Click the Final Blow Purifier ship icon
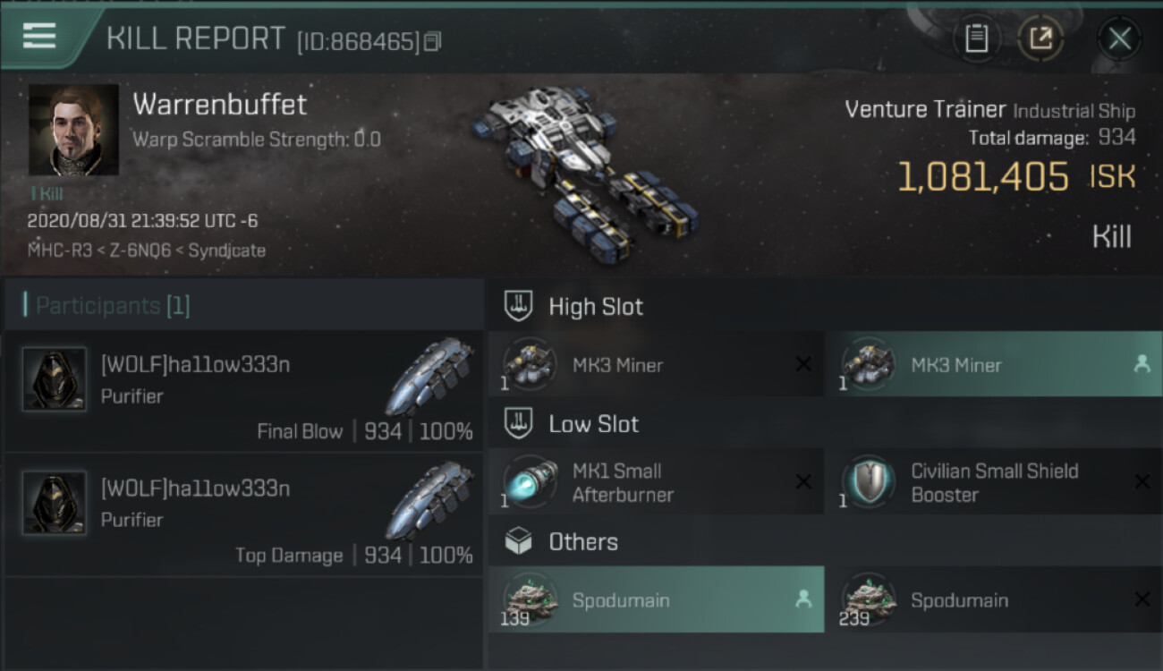Image resolution: width=1163 pixels, height=671 pixels. (431, 376)
